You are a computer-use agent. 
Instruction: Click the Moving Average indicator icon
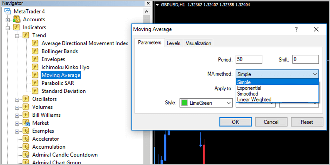point(35,75)
